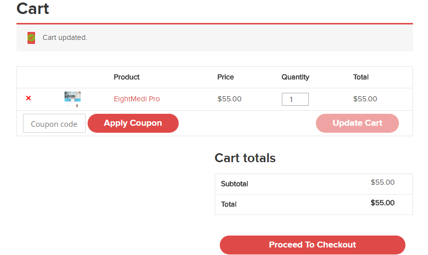Click into the Coupon code field

point(54,124)
